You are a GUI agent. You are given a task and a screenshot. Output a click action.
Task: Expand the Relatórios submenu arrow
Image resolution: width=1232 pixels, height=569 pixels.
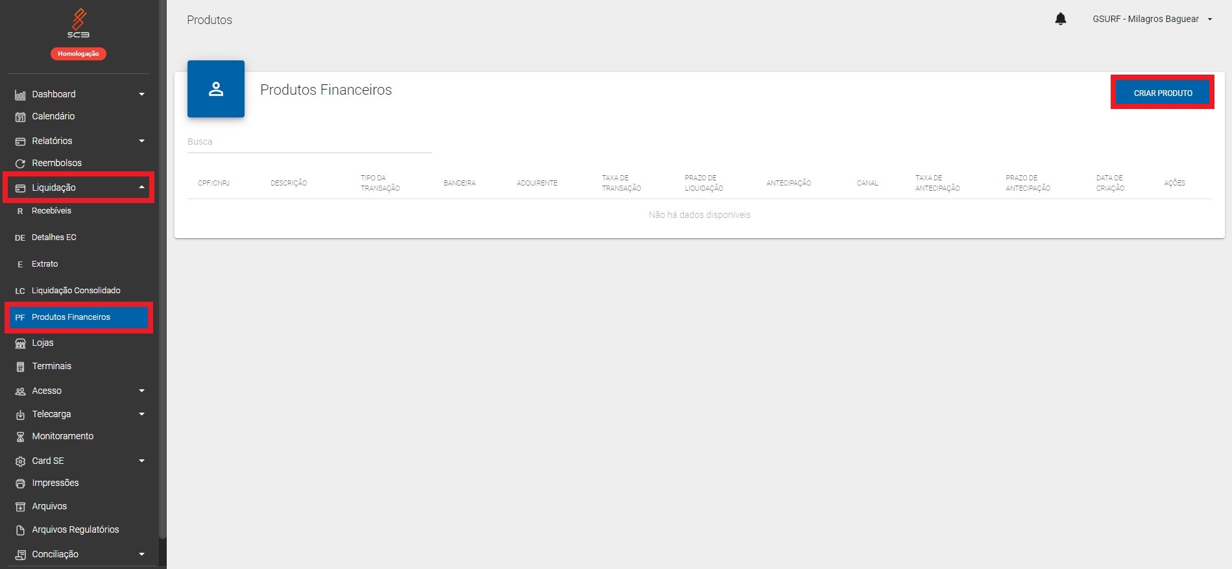coord(141,141)
